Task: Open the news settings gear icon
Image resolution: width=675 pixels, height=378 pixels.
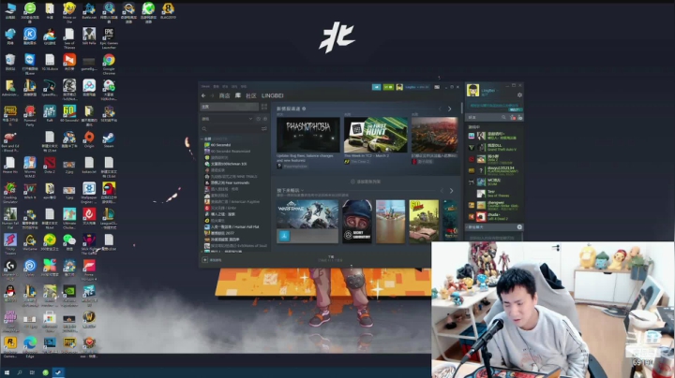Action: pyautogui.click(x=304, y=109)
